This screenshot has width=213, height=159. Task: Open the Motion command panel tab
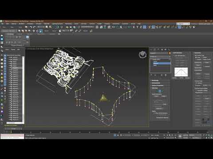pyautogui.click(x=162, y=49)
